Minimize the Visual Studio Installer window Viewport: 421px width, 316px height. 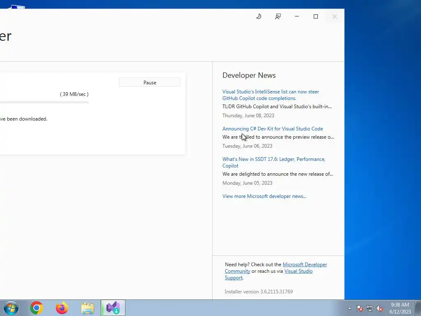[x=297, y=16]
